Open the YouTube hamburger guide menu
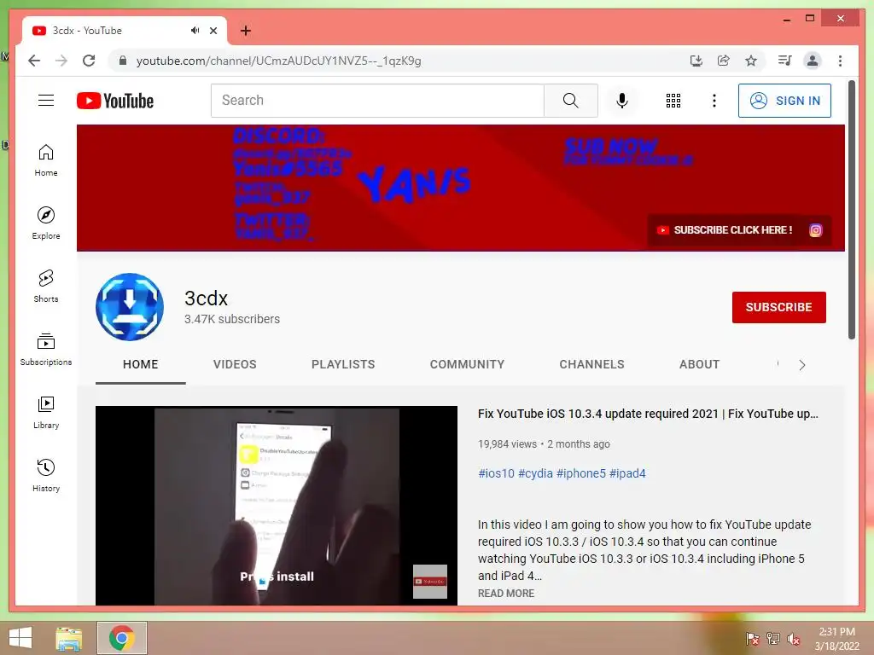 tap(46, 101)
